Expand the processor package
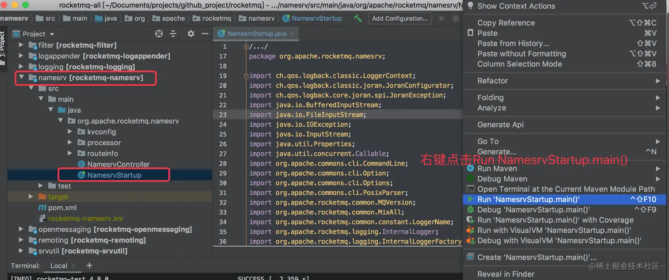Viewport: 669px width, 280px height. tap(70, 143)
